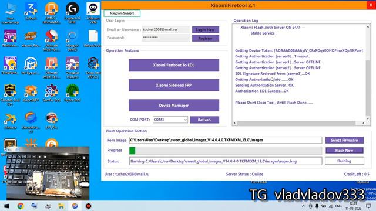Click the taskbar clock and date
Image resolution: width=376 pixels, height=211 pixels.
point(353,206)
